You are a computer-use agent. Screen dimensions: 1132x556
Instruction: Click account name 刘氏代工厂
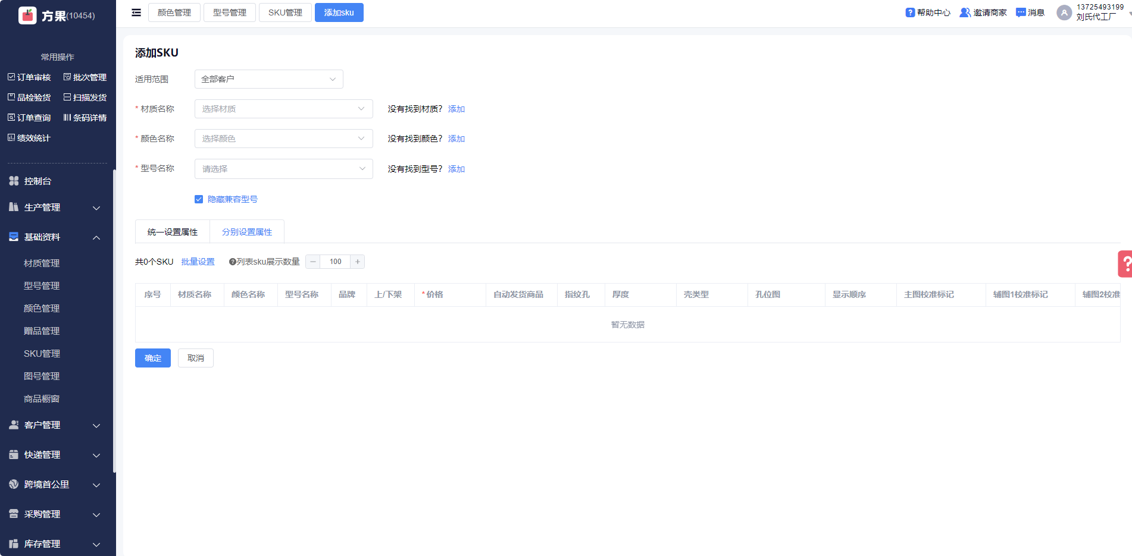tap(1096, 17)
